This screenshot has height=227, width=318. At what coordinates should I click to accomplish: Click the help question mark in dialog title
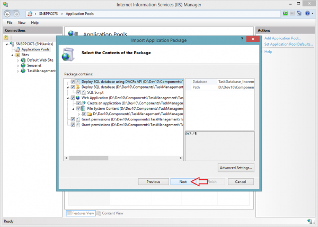pos(242,39)
